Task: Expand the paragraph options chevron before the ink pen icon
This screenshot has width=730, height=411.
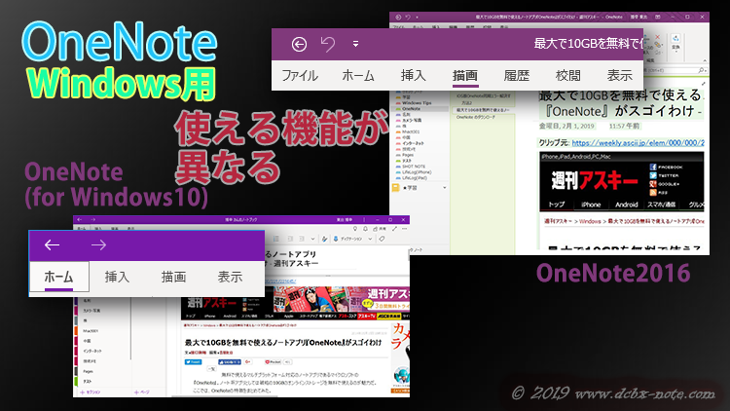Action: (x=312, y=239)
